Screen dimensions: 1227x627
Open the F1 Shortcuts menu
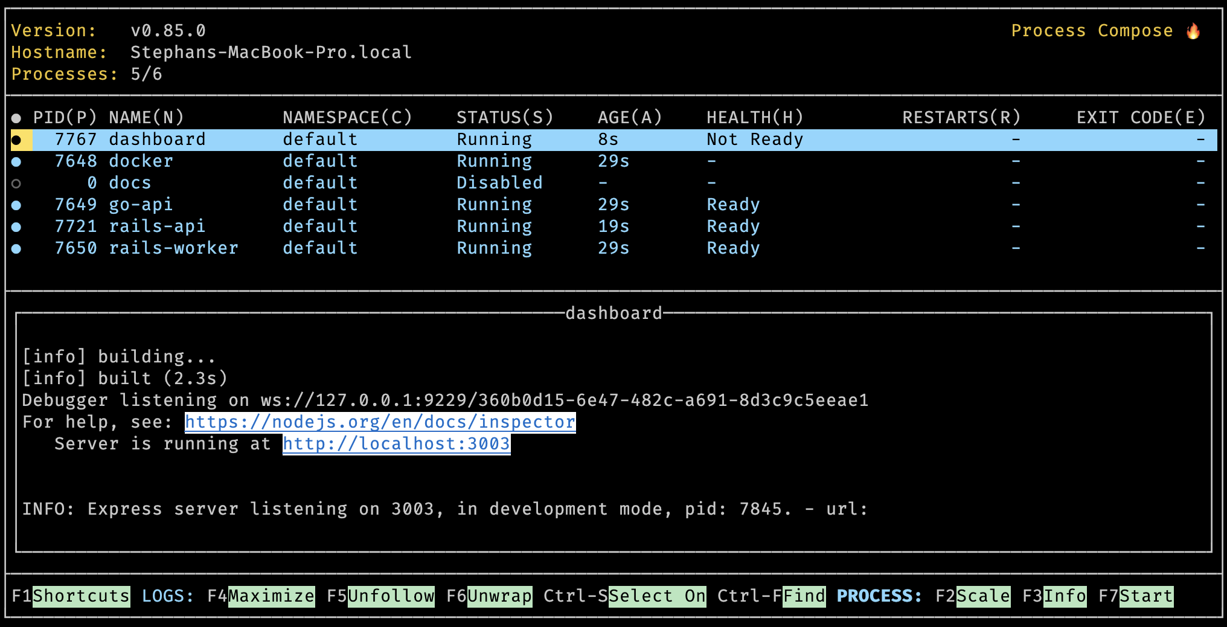tap(81, 596)
